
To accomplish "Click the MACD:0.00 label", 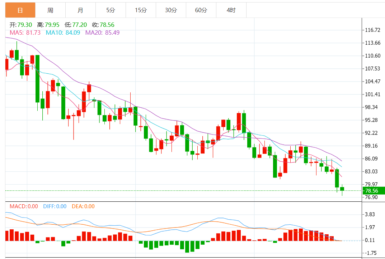I will 24,206.
